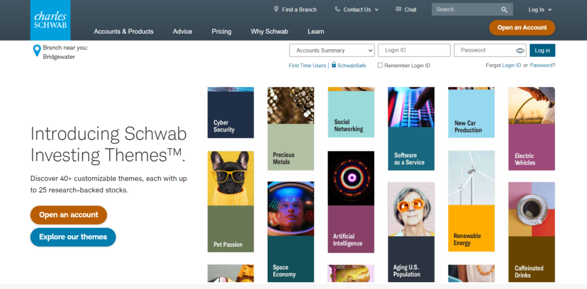The image size is (587, 289).
Task: Click the SchwabSafe padlock icon
Action: coord(334,65)
